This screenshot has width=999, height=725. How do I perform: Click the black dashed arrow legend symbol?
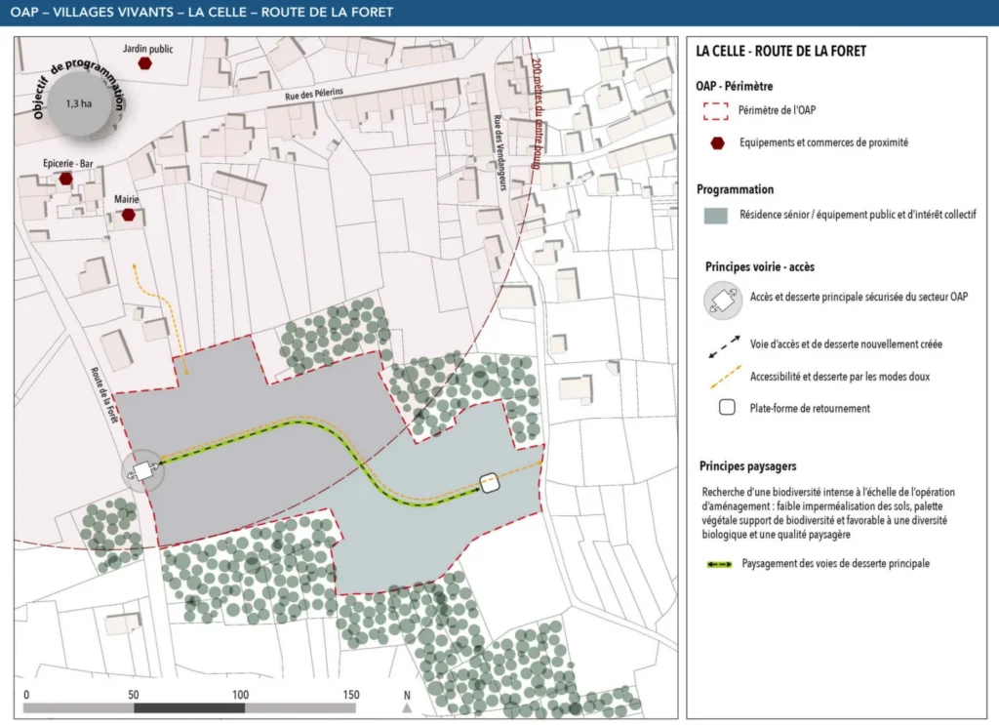(x=722, y=343)
